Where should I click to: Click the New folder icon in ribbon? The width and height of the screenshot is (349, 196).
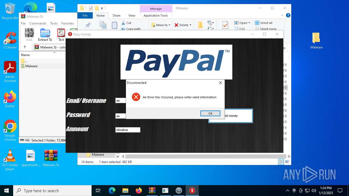(x=200, y=25)
